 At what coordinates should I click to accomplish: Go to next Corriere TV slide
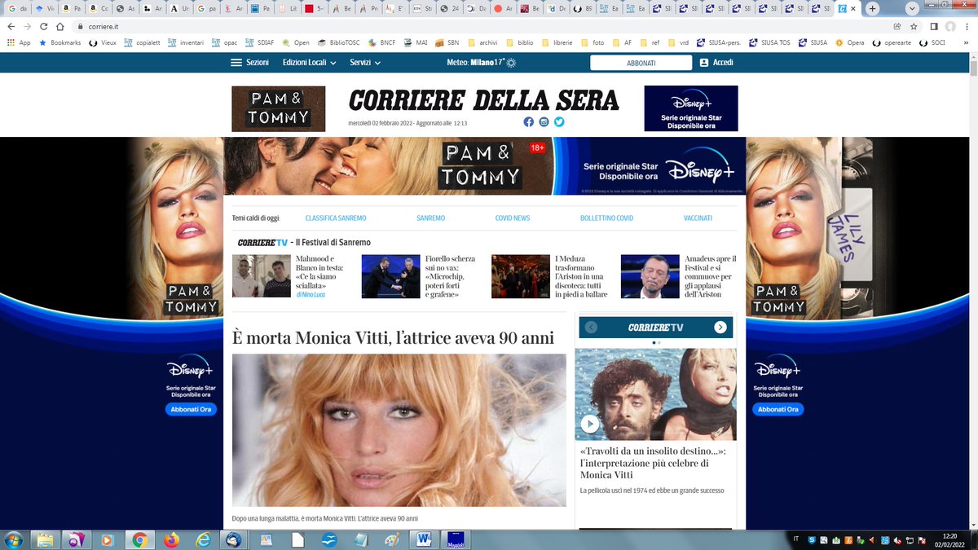720,328
